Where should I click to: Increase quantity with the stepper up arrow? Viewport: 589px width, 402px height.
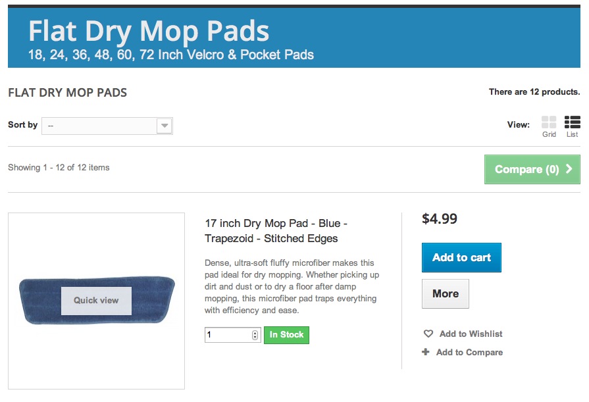(255, 332)
